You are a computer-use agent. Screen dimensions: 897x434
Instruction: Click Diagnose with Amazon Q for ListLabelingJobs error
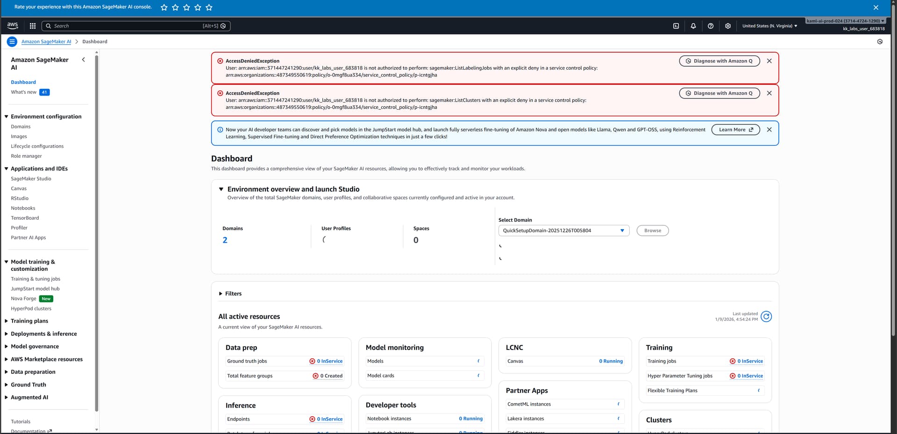coord(719,61)
